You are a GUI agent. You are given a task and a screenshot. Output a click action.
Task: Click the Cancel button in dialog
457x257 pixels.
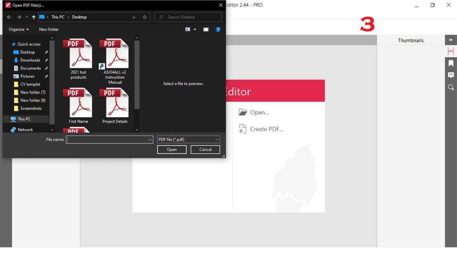205,149
